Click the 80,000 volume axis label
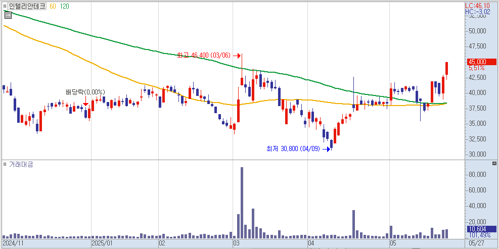Viewport: 499px width, 249px height. point(477,174)
